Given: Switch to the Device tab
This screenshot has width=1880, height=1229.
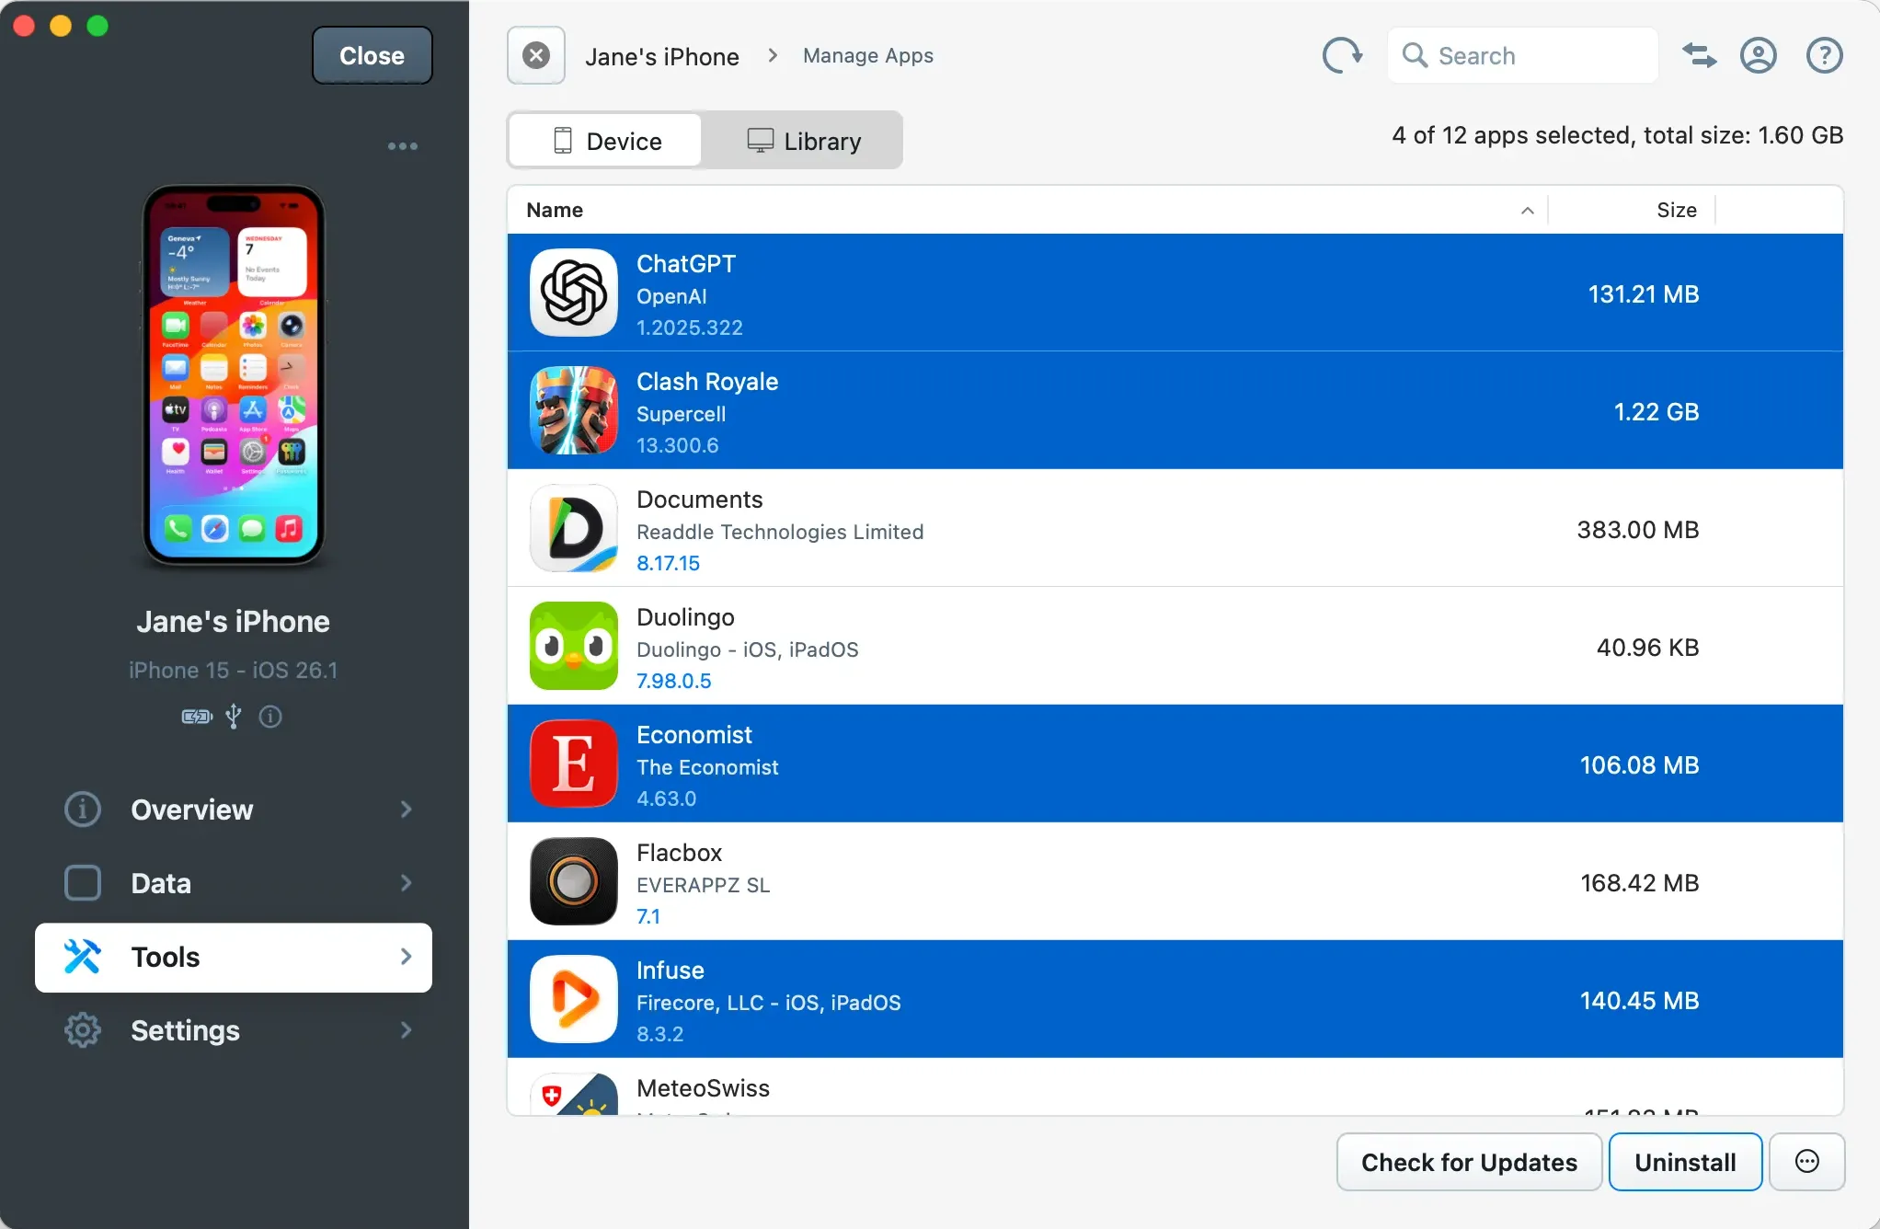Looking at the screenshot, I should 606,141.
